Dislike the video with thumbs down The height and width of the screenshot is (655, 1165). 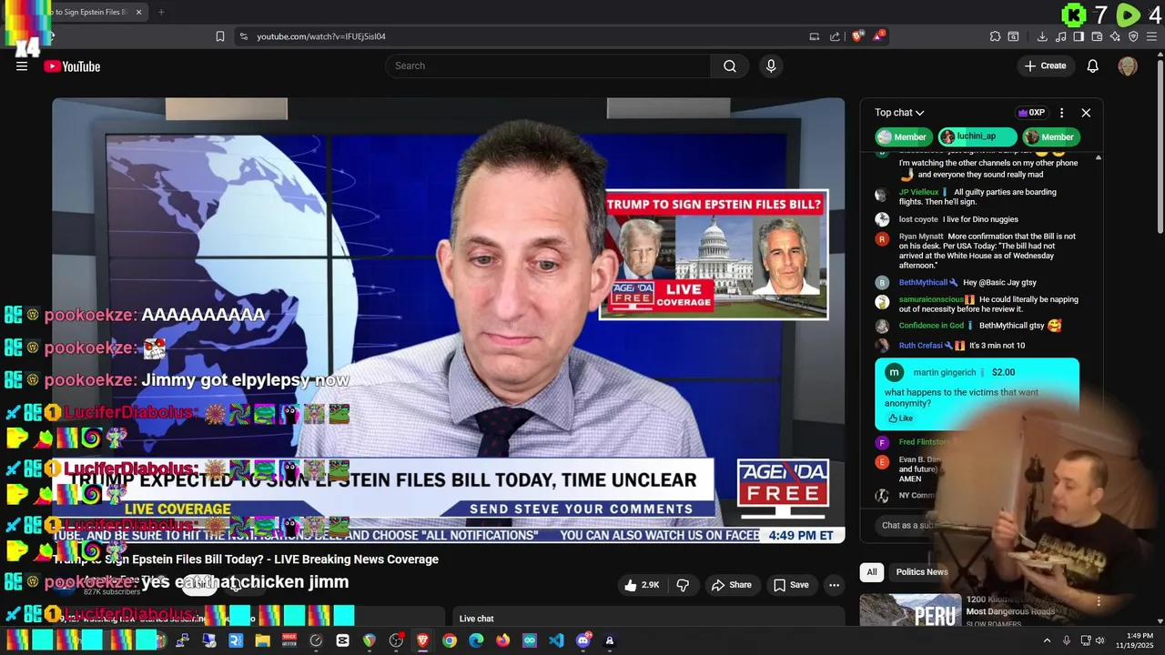click(683, 585)
